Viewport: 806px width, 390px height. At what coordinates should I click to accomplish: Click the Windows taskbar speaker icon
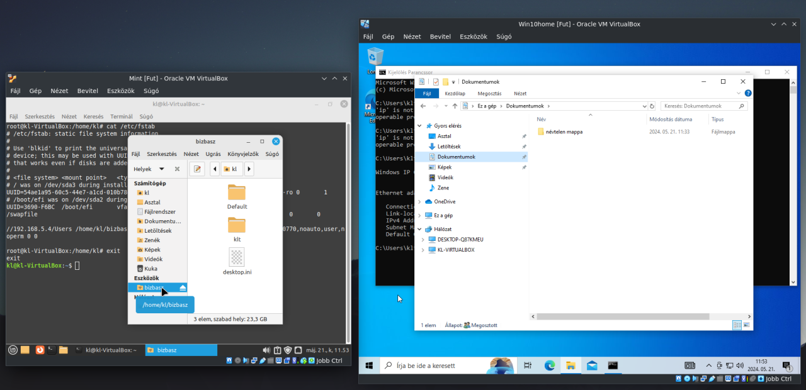[x=740, y=365]
